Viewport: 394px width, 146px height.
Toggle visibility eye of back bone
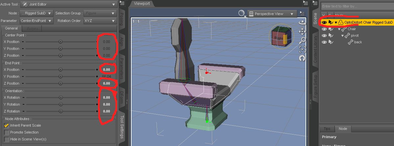click(x=324, y=42)
